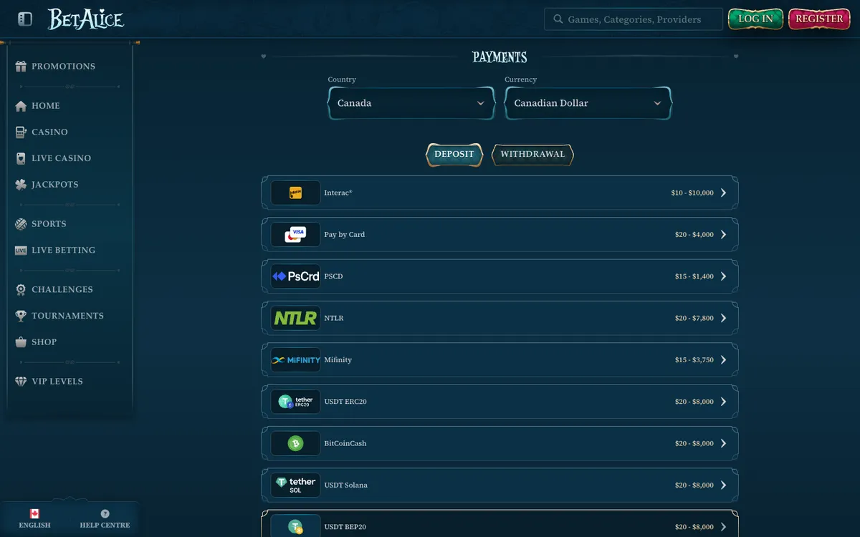Expand the Mifinity row chevron
The width and height of the screenshot is (860, 537).
coord(724,359)
